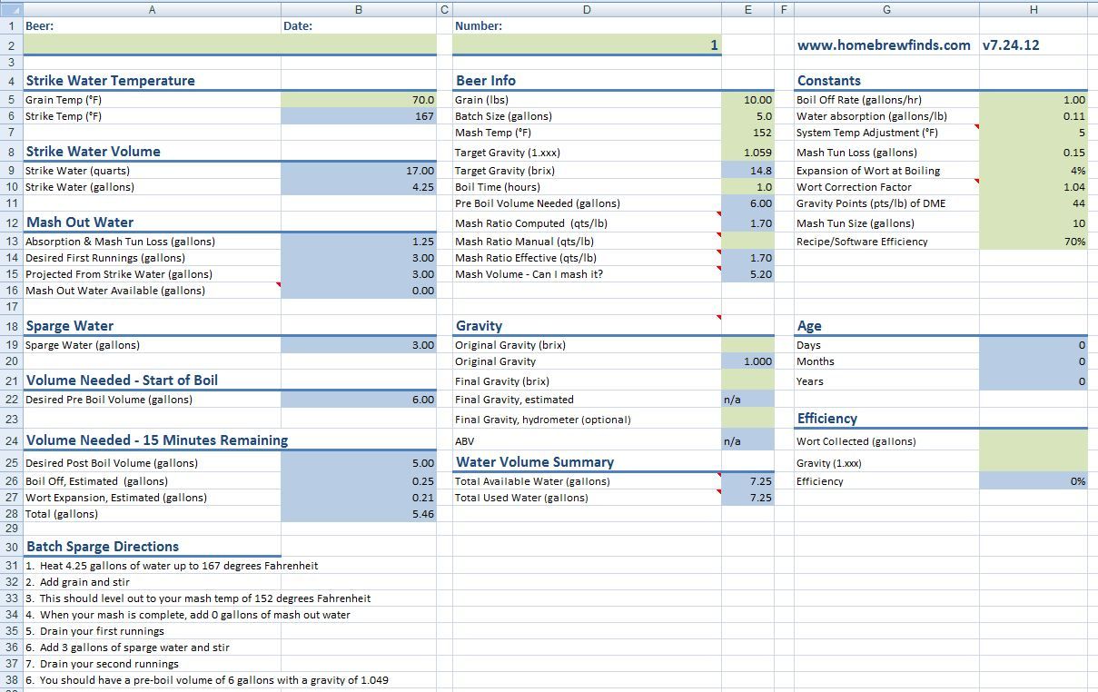The width and height of the screenshot is (1098, 692).
Task: Click the ABV n/a cell
Action: [x=748, y=441]
